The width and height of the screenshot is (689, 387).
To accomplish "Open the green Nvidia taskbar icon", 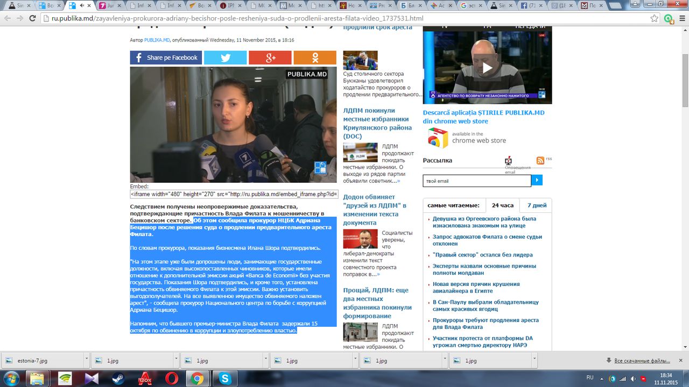I will click(65, 378).
